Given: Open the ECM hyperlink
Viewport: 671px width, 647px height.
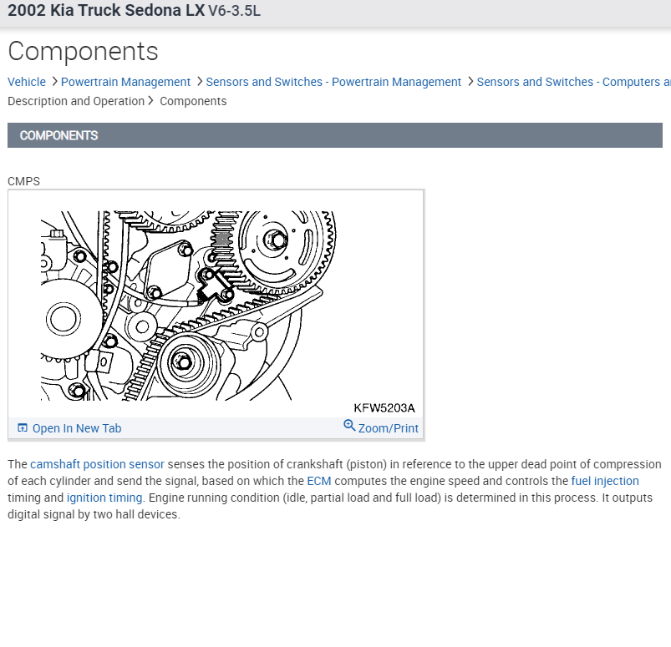Looking at the screenshot, I should (319, 481).
